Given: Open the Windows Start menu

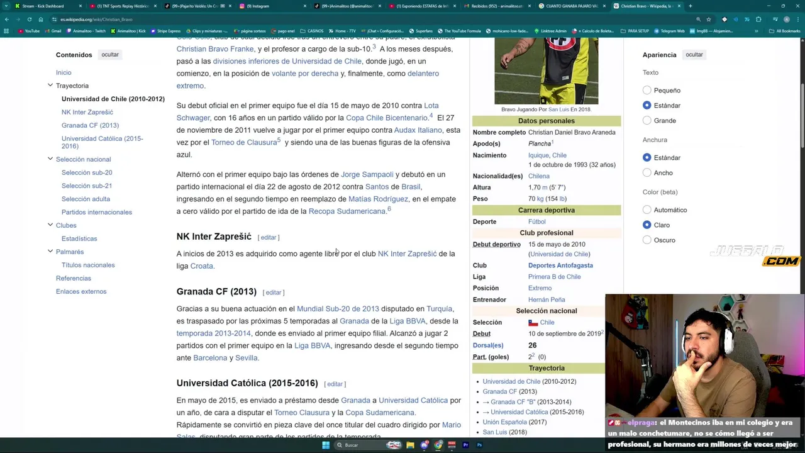Looking at the screenshot, I should tap(326, 445).
